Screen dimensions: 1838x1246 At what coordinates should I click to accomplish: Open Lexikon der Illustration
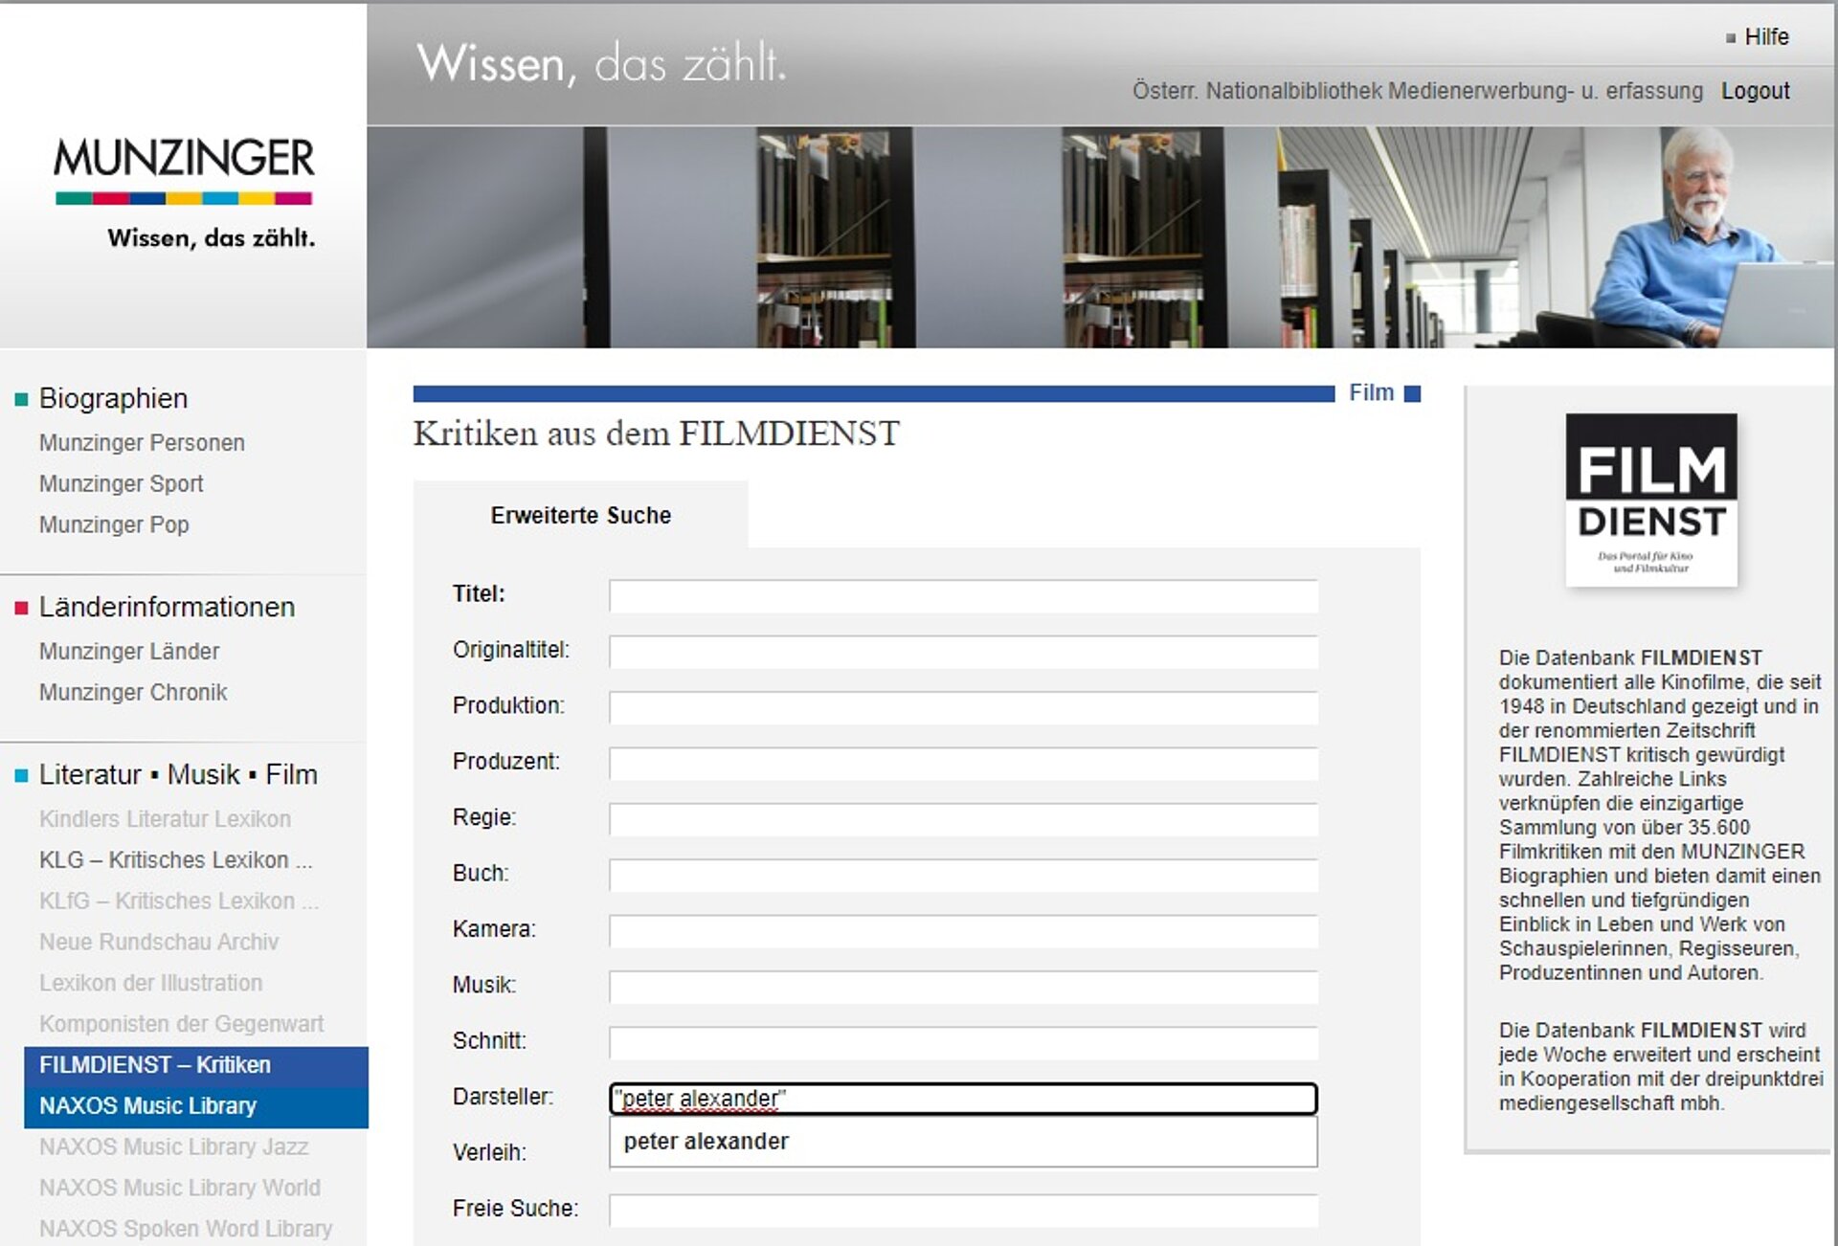tap(150, 984)
